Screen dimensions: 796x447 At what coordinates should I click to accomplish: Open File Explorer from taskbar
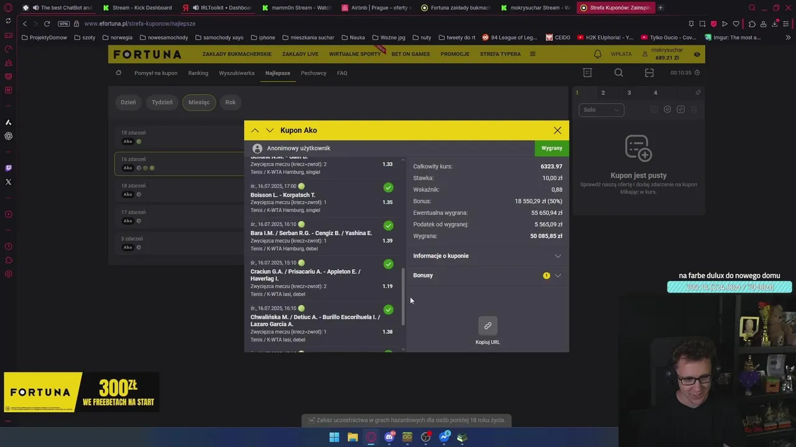click(x=353, y=437)
